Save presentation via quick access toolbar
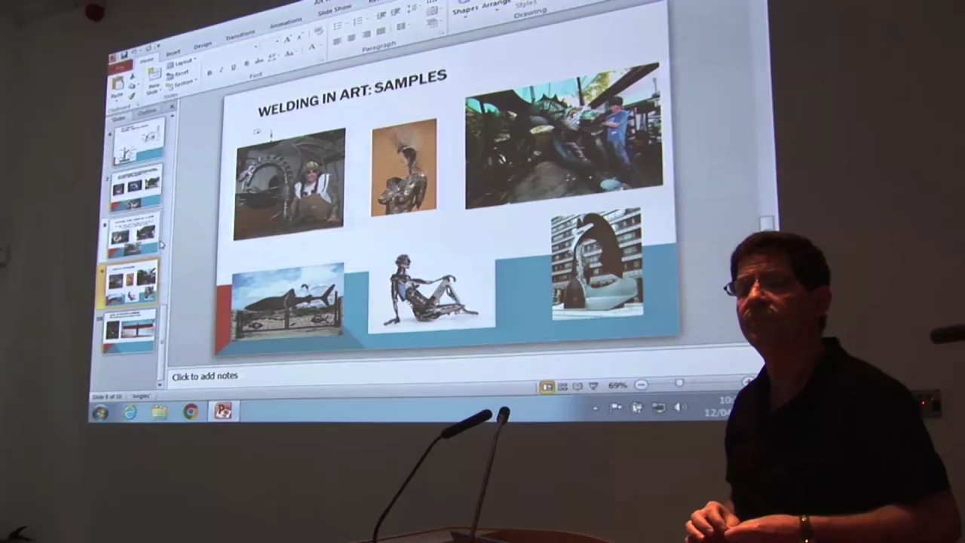This screenshot has width=965, height=543. (124, 55)
